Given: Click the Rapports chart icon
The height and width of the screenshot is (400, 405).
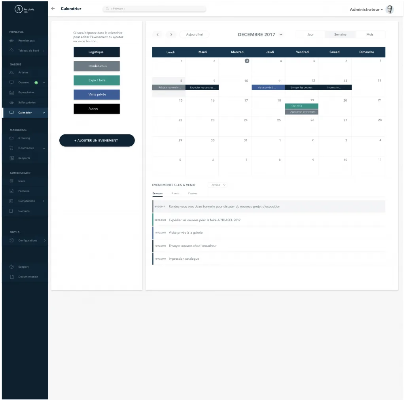Looking at the screenshot, I should pos(11,158).
